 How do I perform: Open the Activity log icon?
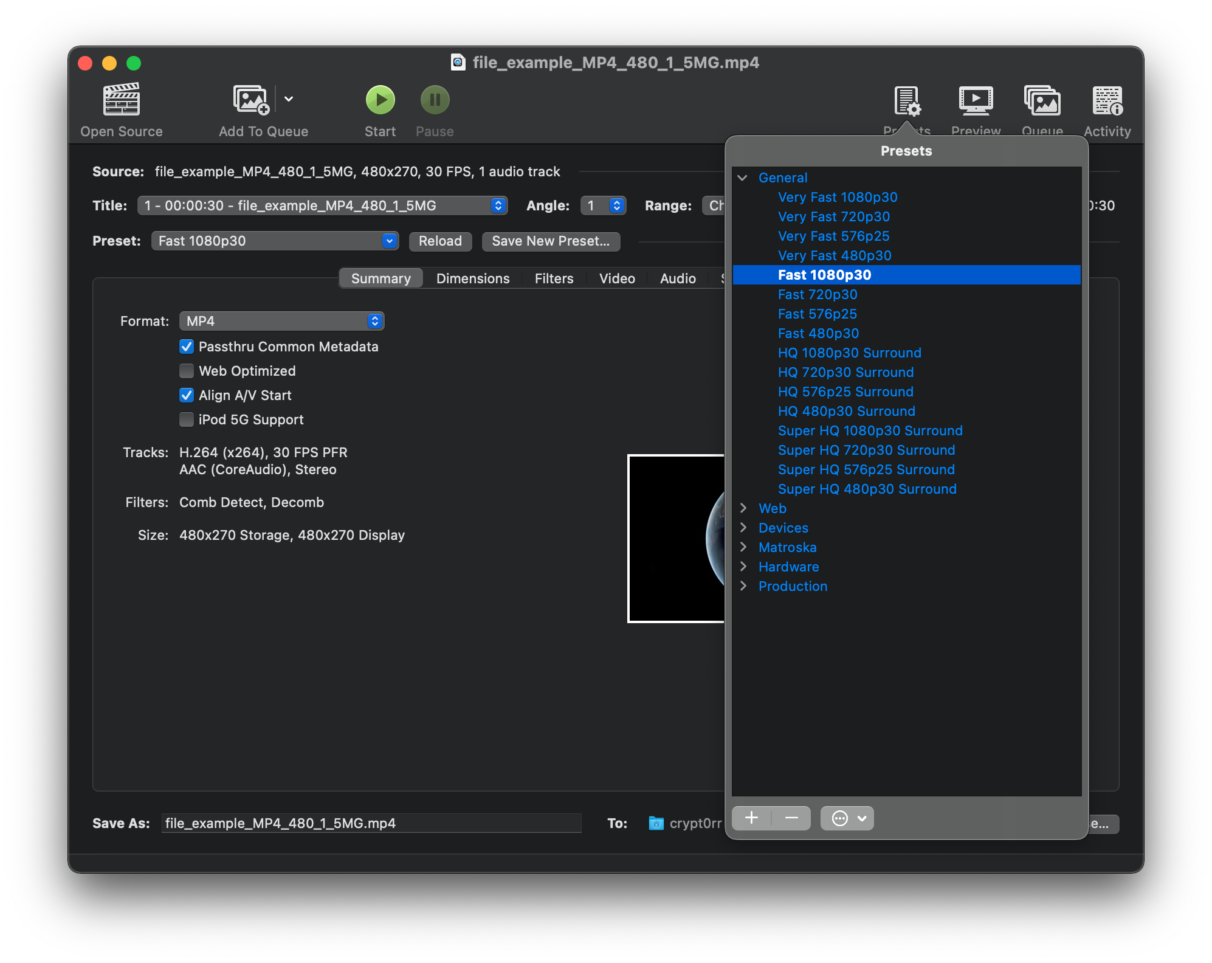point(1107,101)
